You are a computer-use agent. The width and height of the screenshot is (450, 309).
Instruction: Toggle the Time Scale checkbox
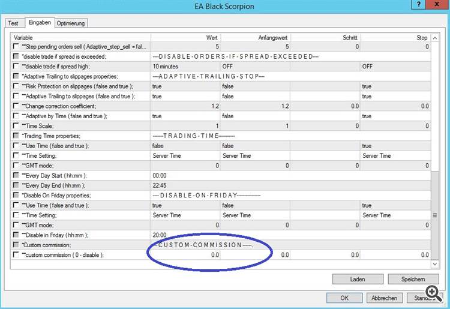[16, 125]
